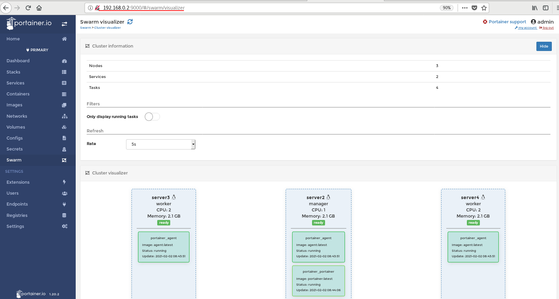The height and width of the screenshot is (299, 559).
Task: Click the Settings cogs icon
Action: click(64, 226)
